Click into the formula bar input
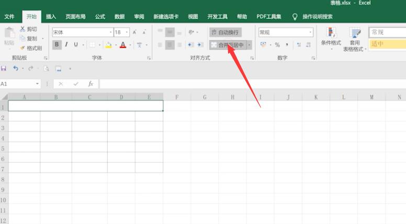This screenshot has width=406, height=224. [x=253, y=84]
